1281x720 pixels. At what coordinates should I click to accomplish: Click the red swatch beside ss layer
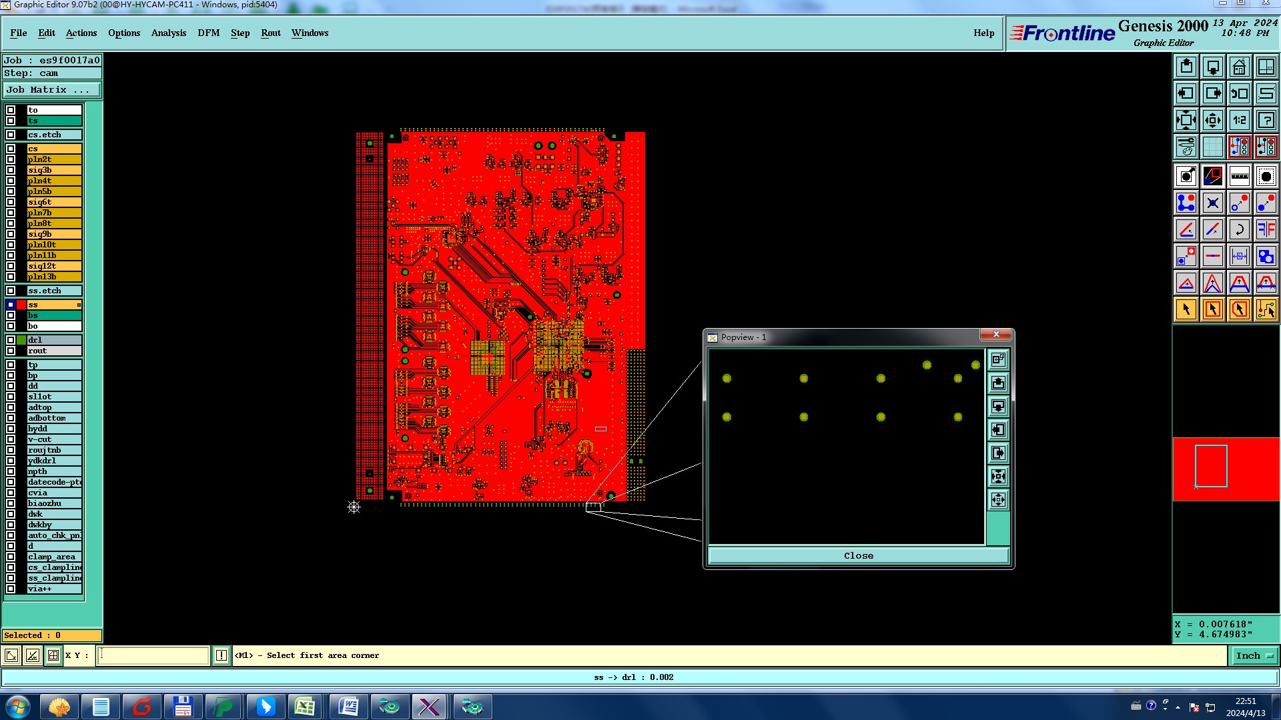pyautogui.click(x=21, y=305)
